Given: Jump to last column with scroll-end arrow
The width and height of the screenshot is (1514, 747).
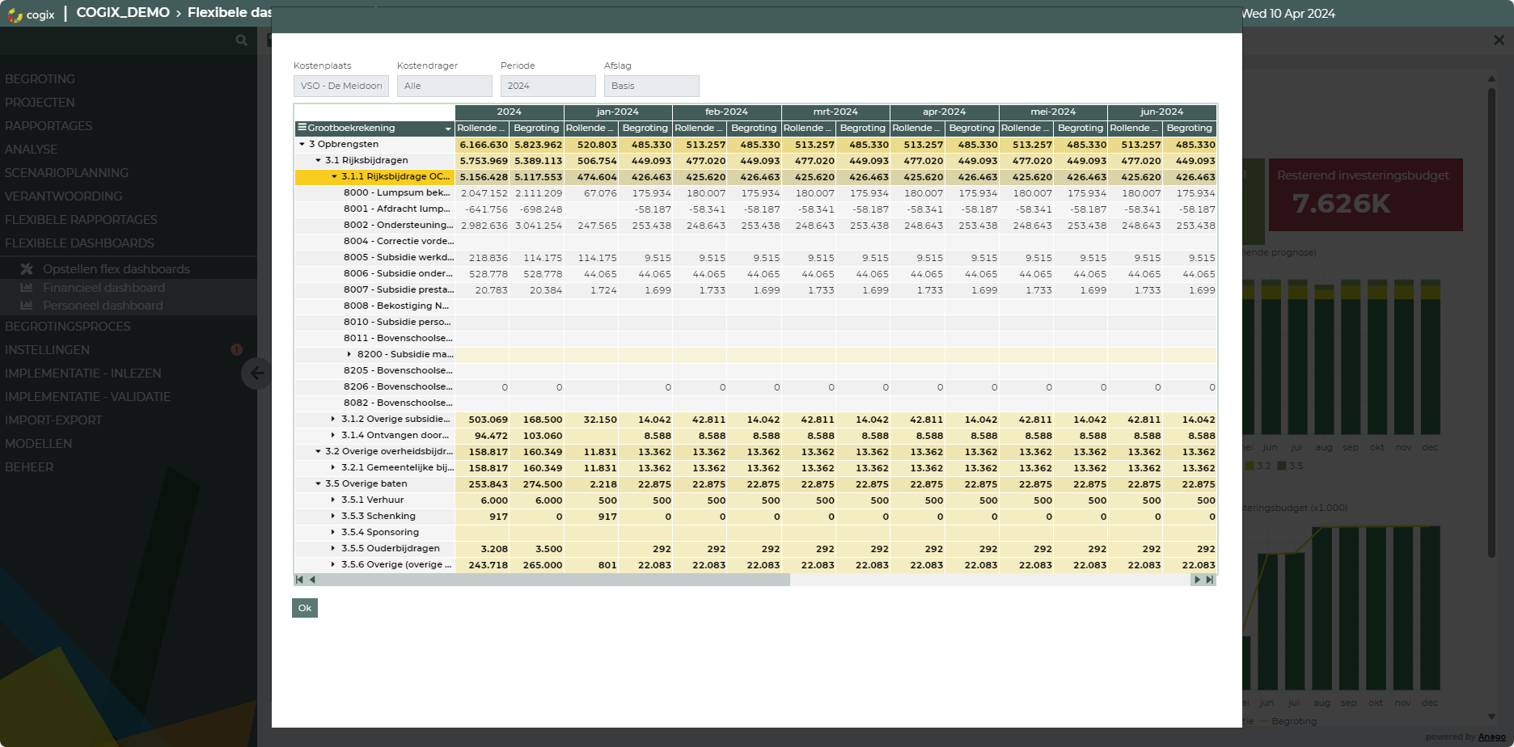Looking at the screenshot, I should pos(1210,580).
